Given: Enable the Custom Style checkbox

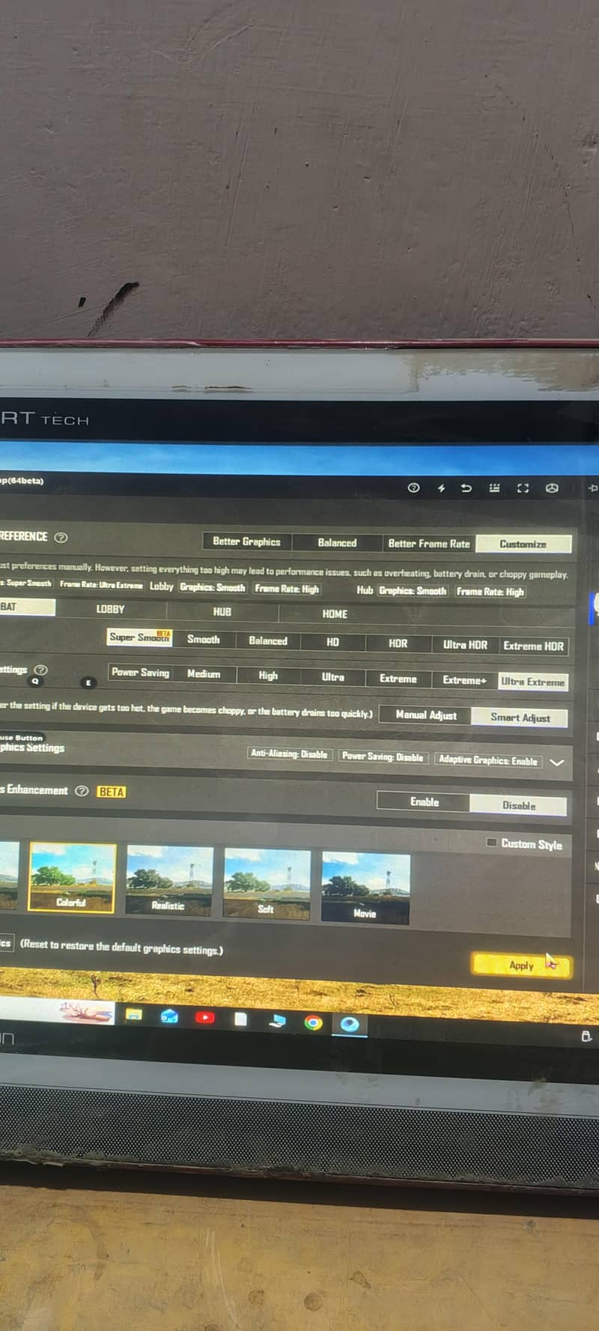Looking at the screenshot, I should [491, 842].
